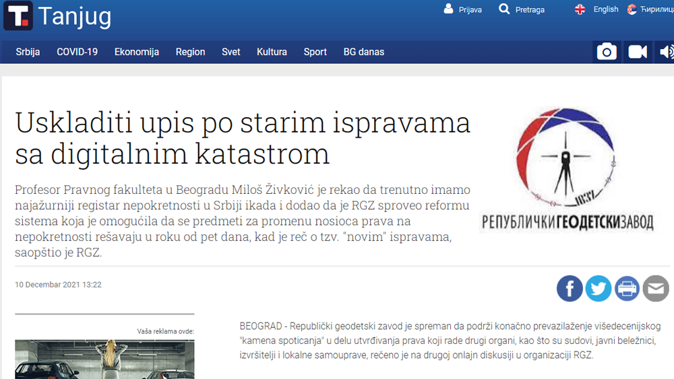Viewport: 674px width, 379px height.
Task: Open the BG danas section
Action: click(364, 52)
